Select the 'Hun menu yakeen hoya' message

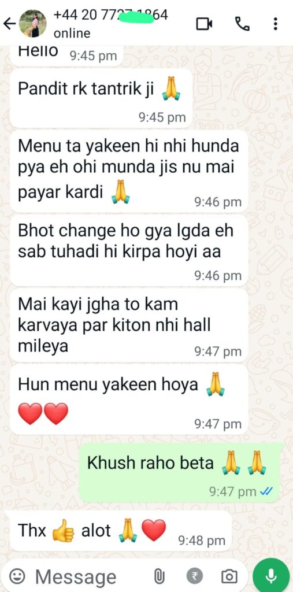click(129, 399)
